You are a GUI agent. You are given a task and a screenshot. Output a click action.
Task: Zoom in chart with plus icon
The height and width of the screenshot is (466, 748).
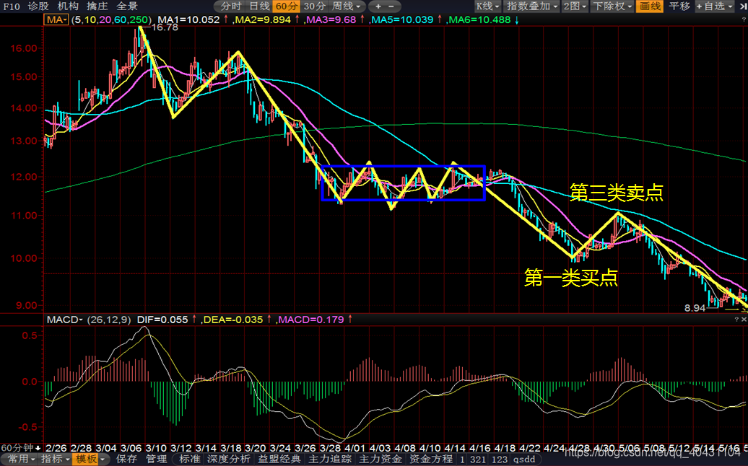click(378, 6)
